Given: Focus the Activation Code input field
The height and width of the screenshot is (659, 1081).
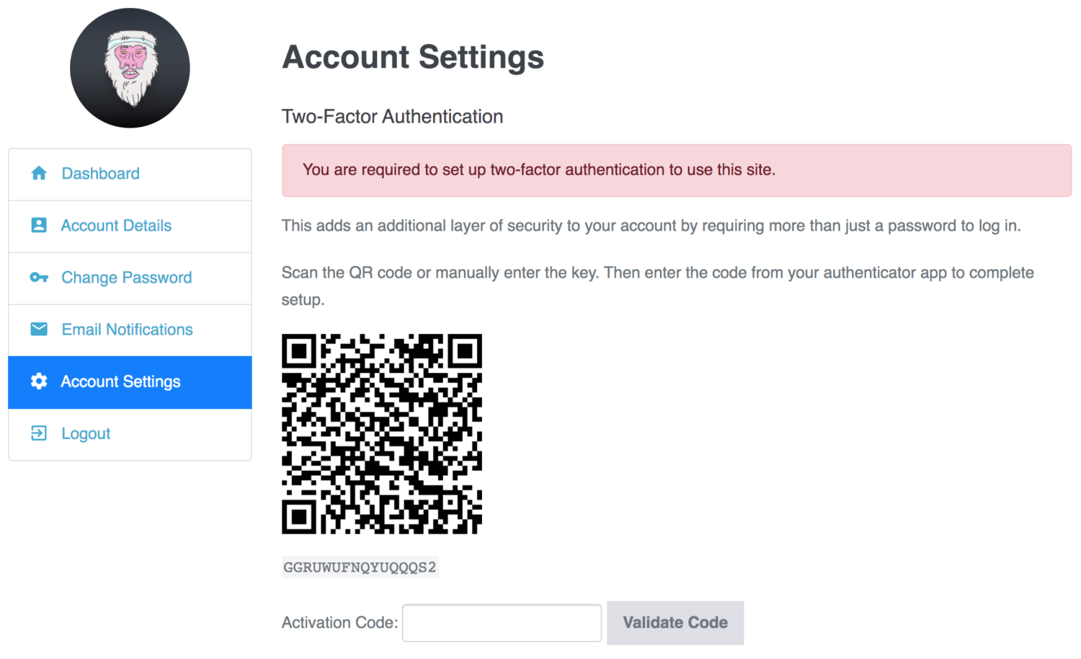Looking at the screenshot, I should pyautogui.click(x=502, y=623).
